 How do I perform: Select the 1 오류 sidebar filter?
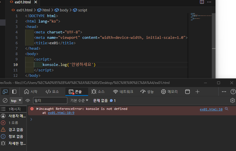click(x=13, y=123)
